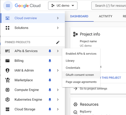
Task: Toggle the Cloud Storage pin
Action: pyautogui.click(x=50, y=109)
